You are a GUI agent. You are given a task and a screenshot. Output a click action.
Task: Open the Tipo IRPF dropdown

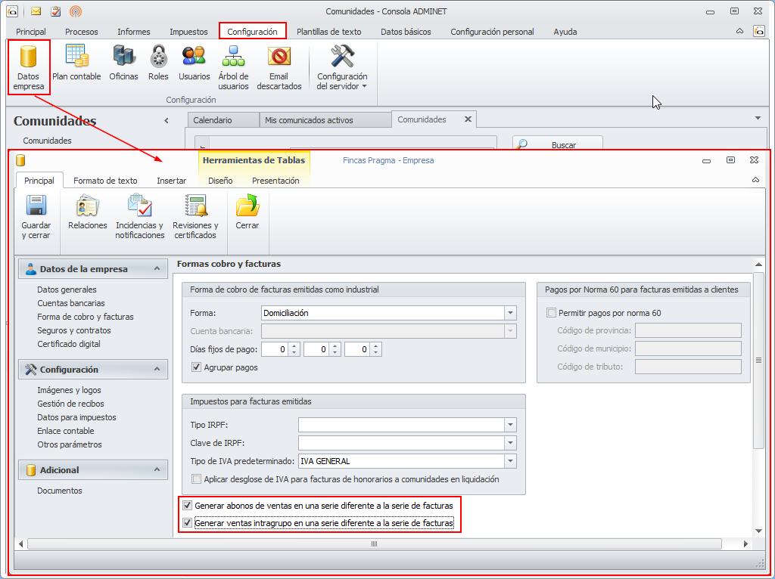click(511, 425)
